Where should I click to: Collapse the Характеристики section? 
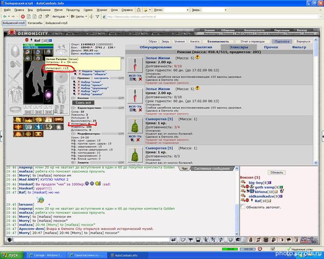click(73, 108)
